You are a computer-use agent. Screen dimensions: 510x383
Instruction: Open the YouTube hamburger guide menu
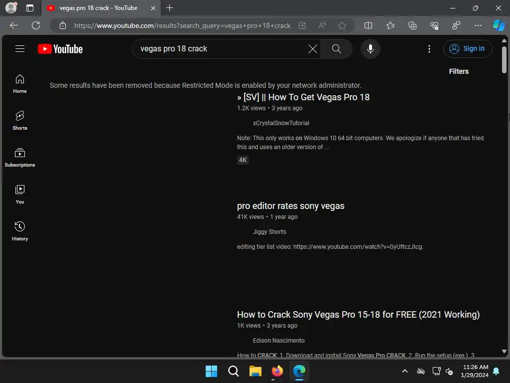pyautogui.click(x=20, y=49)
